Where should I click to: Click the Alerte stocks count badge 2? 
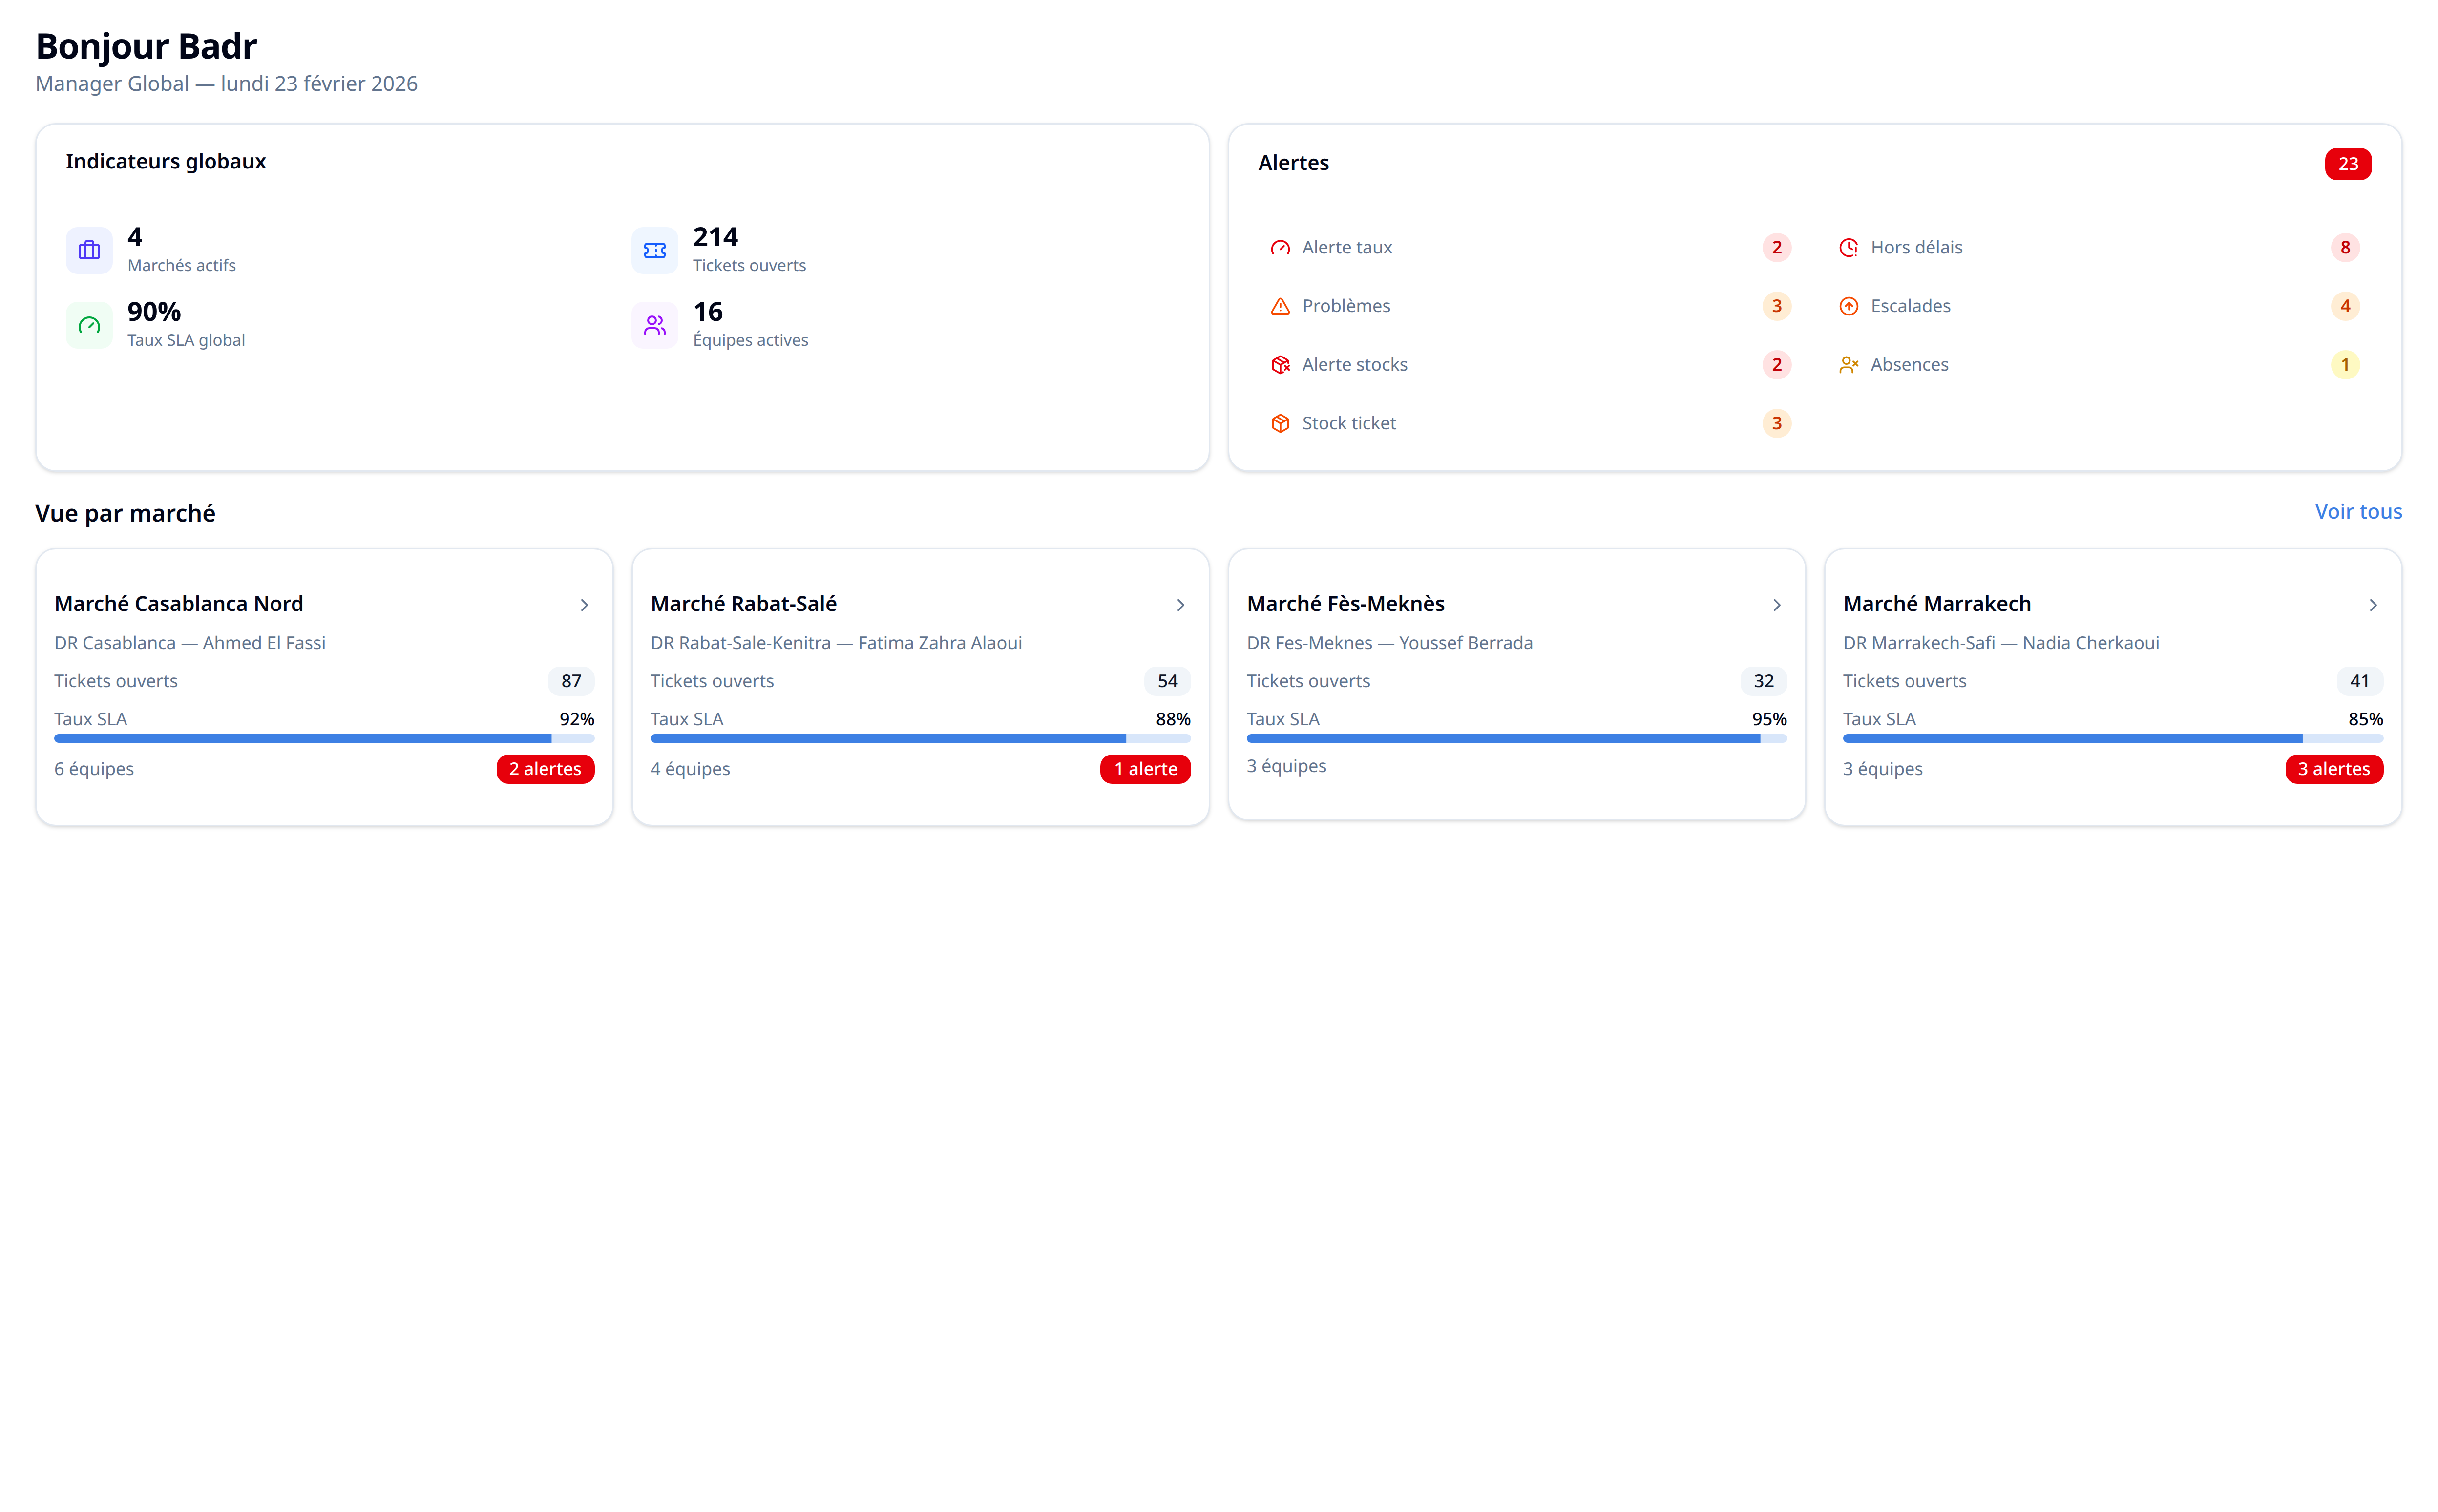[x=1776, y=365]
